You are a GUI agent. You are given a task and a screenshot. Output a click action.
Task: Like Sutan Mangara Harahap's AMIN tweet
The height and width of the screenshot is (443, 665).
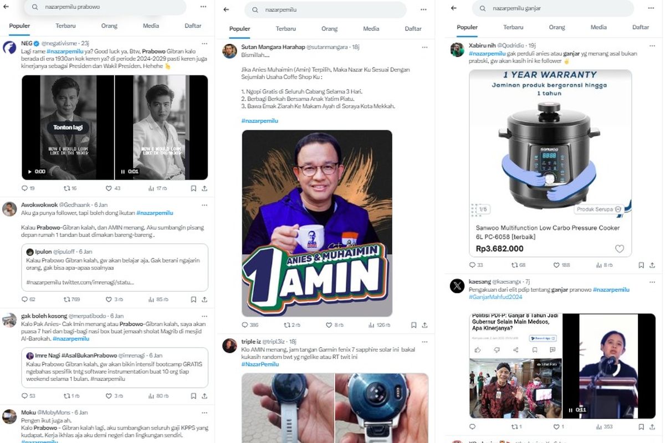330,325
